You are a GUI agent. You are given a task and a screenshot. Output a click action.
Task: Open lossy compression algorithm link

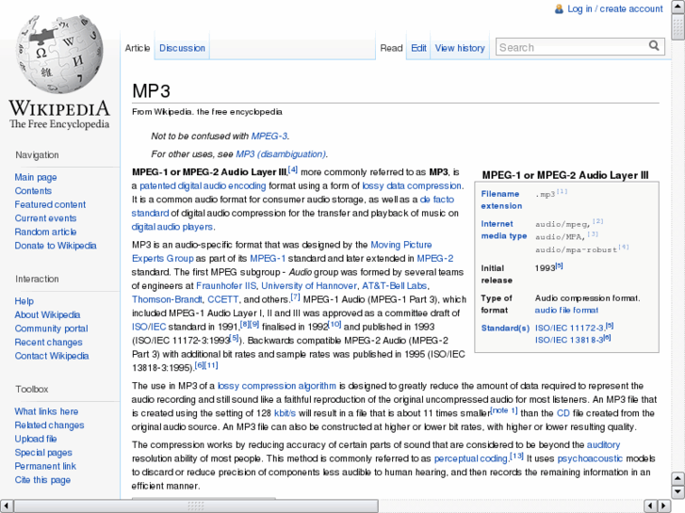tap(277, 386)
